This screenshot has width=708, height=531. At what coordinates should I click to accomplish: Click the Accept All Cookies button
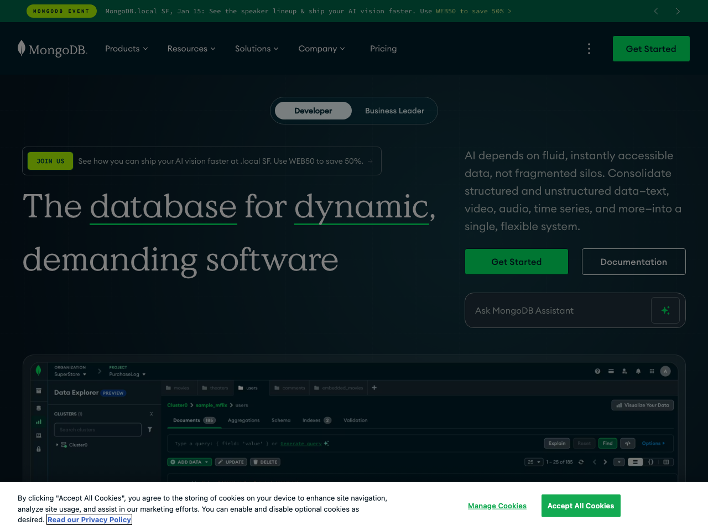(x=581, y=506)
